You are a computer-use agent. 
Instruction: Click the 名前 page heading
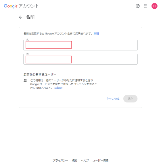[x=30, y=17]
